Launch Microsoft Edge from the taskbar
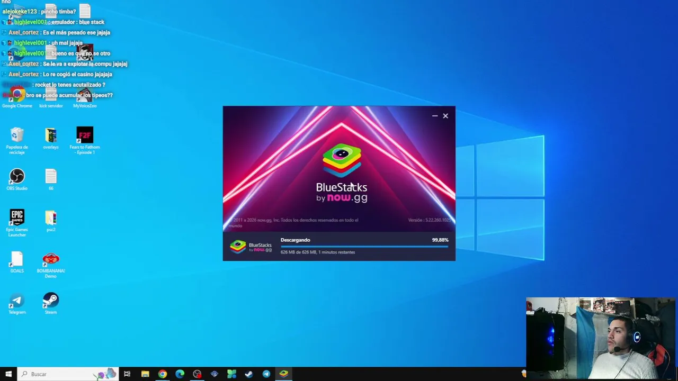This screenshot has width=678, height=381. [180, 374]
